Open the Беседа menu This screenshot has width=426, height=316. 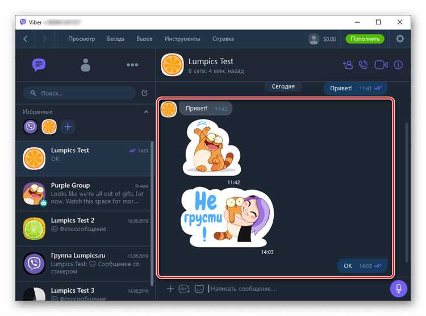[x=116, y=39]
